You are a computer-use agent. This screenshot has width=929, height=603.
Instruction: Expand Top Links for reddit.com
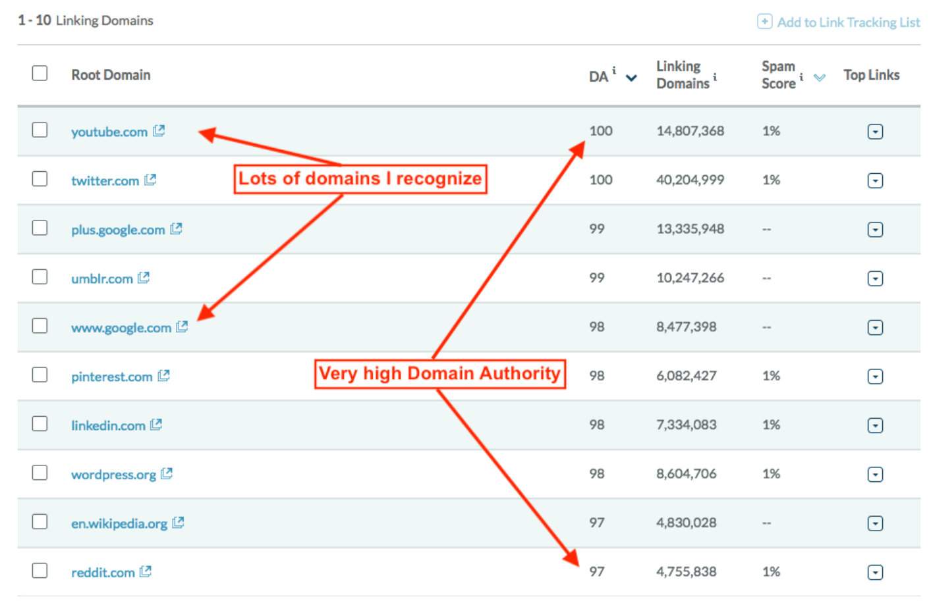click(875, 572)
